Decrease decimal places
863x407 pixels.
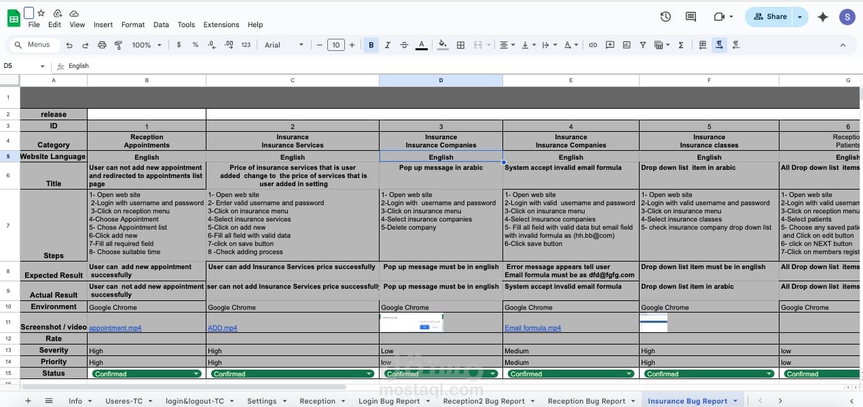[212, 45]
